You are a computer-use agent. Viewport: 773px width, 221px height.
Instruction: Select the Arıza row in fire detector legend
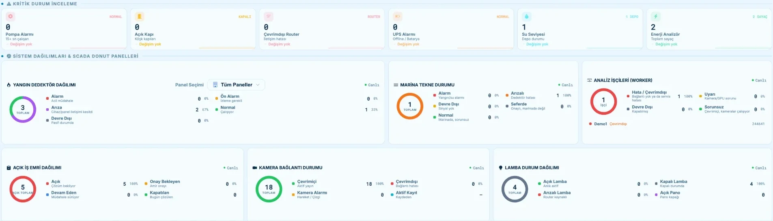[x=127, y=109]
